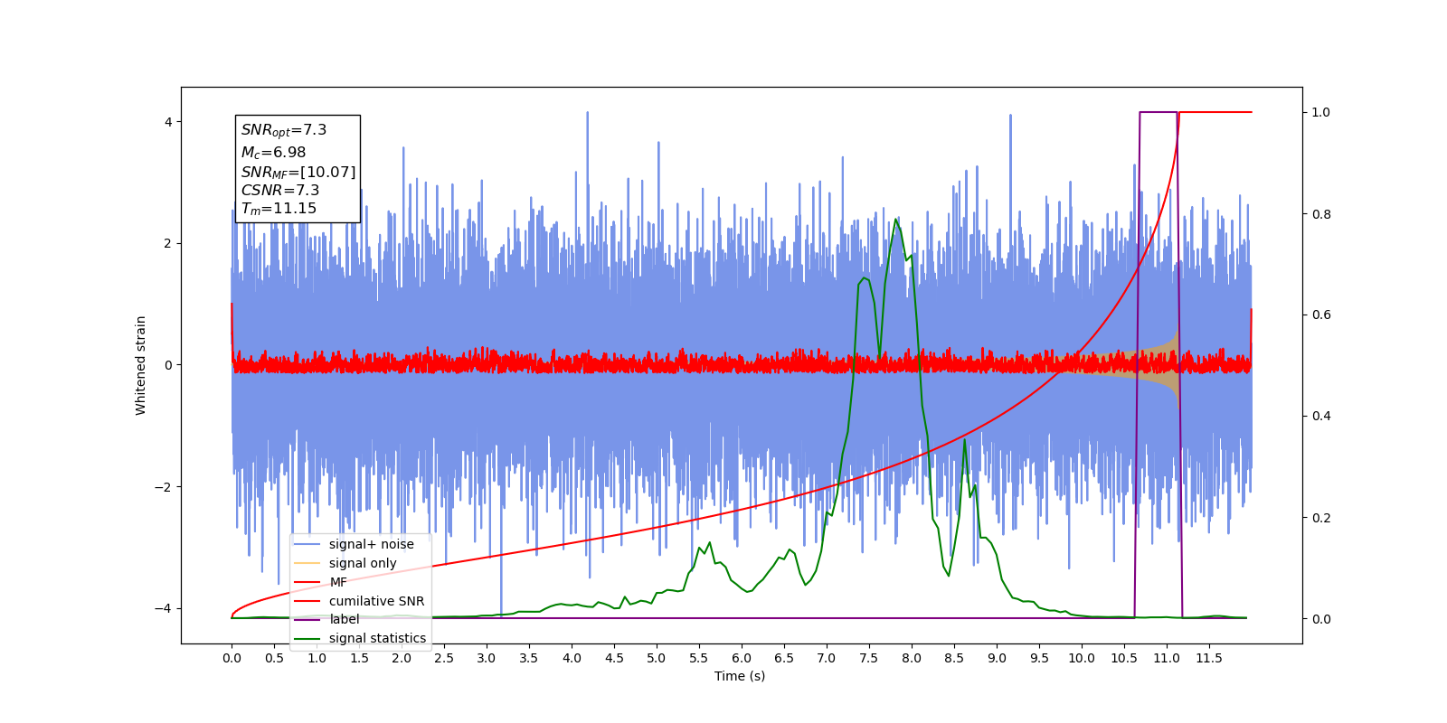Click the SNR_opt=7.3 annotation text
The image size is (1447, 723).
pos(284,130)
